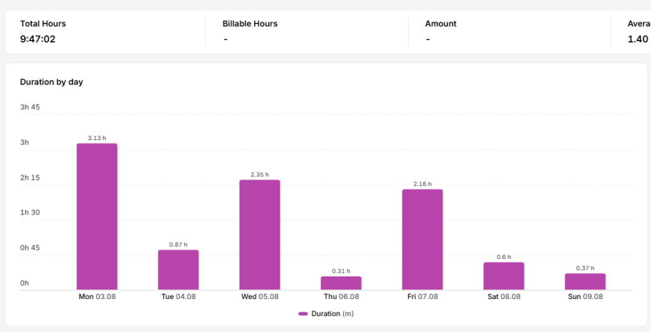651x332 pixels.
Task: Click the Saturday 08.08 bar
Action: point(504,276)
